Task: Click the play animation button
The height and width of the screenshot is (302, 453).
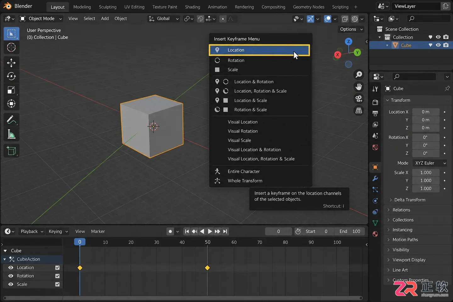Action: [x=210, y=232]
